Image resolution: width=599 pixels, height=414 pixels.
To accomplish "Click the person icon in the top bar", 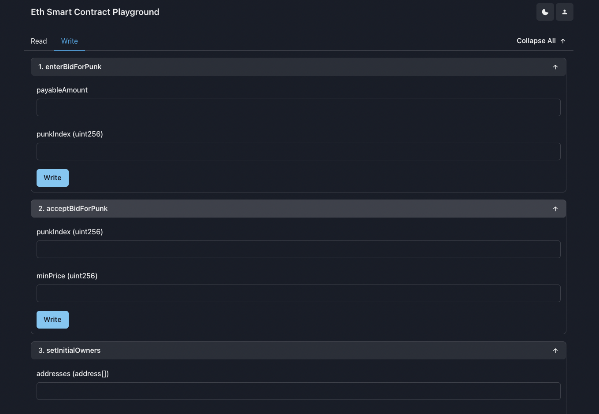I will 565,12.
